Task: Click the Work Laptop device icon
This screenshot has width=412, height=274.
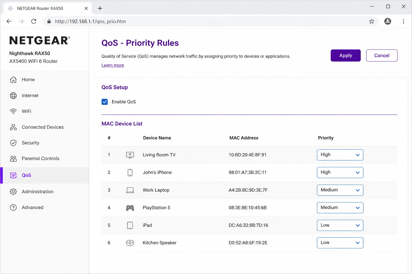Action: (130, 190)
